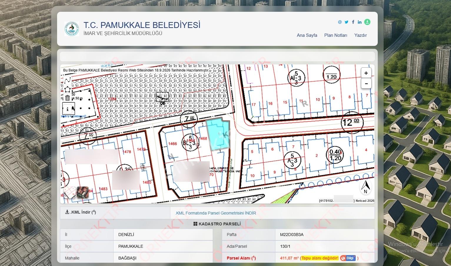
Task: Open Plan Notları menu item
Action: 336,35
